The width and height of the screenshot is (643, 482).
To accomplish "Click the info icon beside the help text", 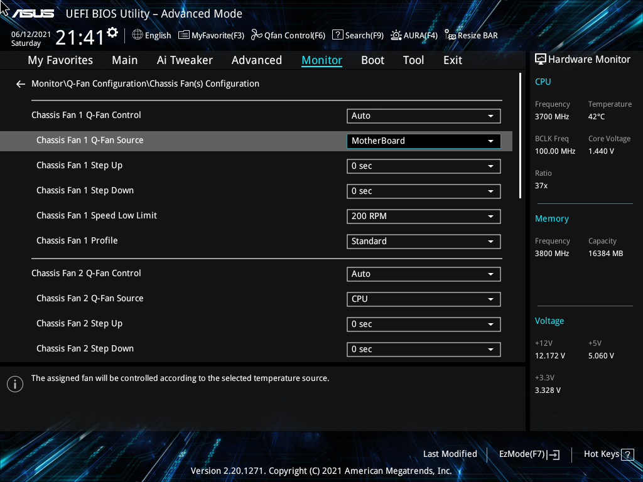I will (x=15, y=384).
